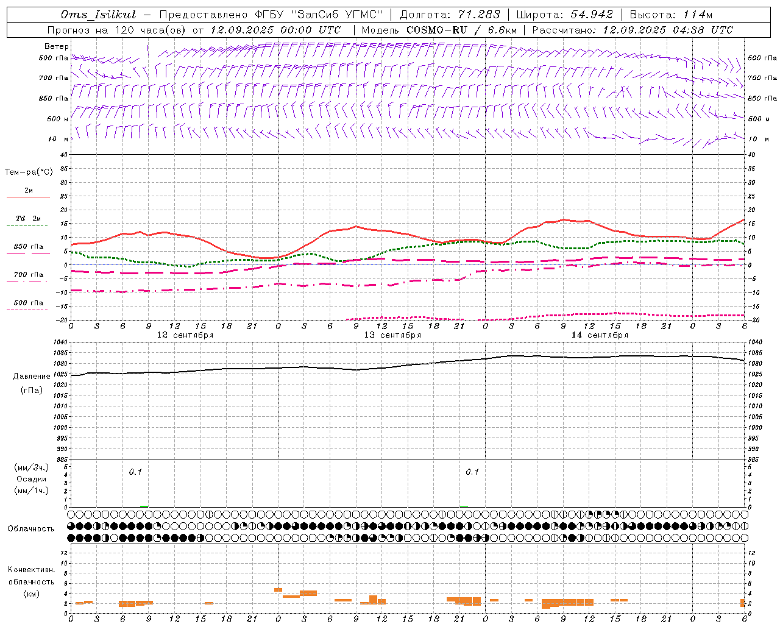Click '500 гПа' in the temperature legend
This screenshot has width=780, height=624.
[x=29, y=303]
